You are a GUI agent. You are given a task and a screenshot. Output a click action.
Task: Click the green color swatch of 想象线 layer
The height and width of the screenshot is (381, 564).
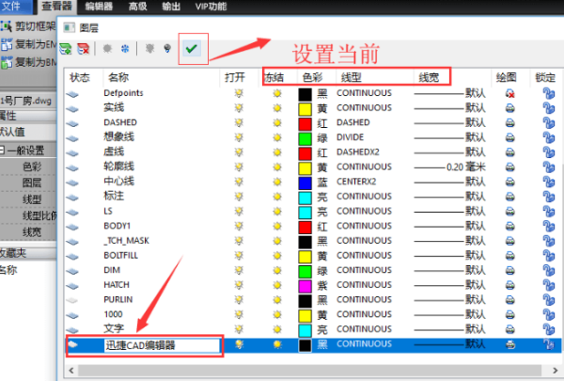(305, 138)
